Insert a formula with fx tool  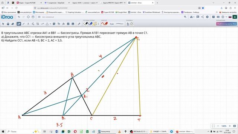(x=64, y=24)
